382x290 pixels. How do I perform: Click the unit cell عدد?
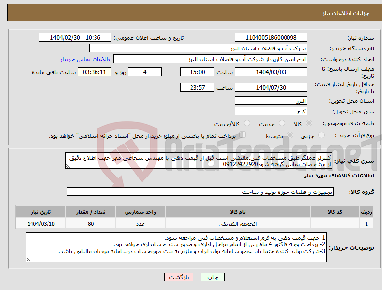pyautogui.click(x=140, y=224)
